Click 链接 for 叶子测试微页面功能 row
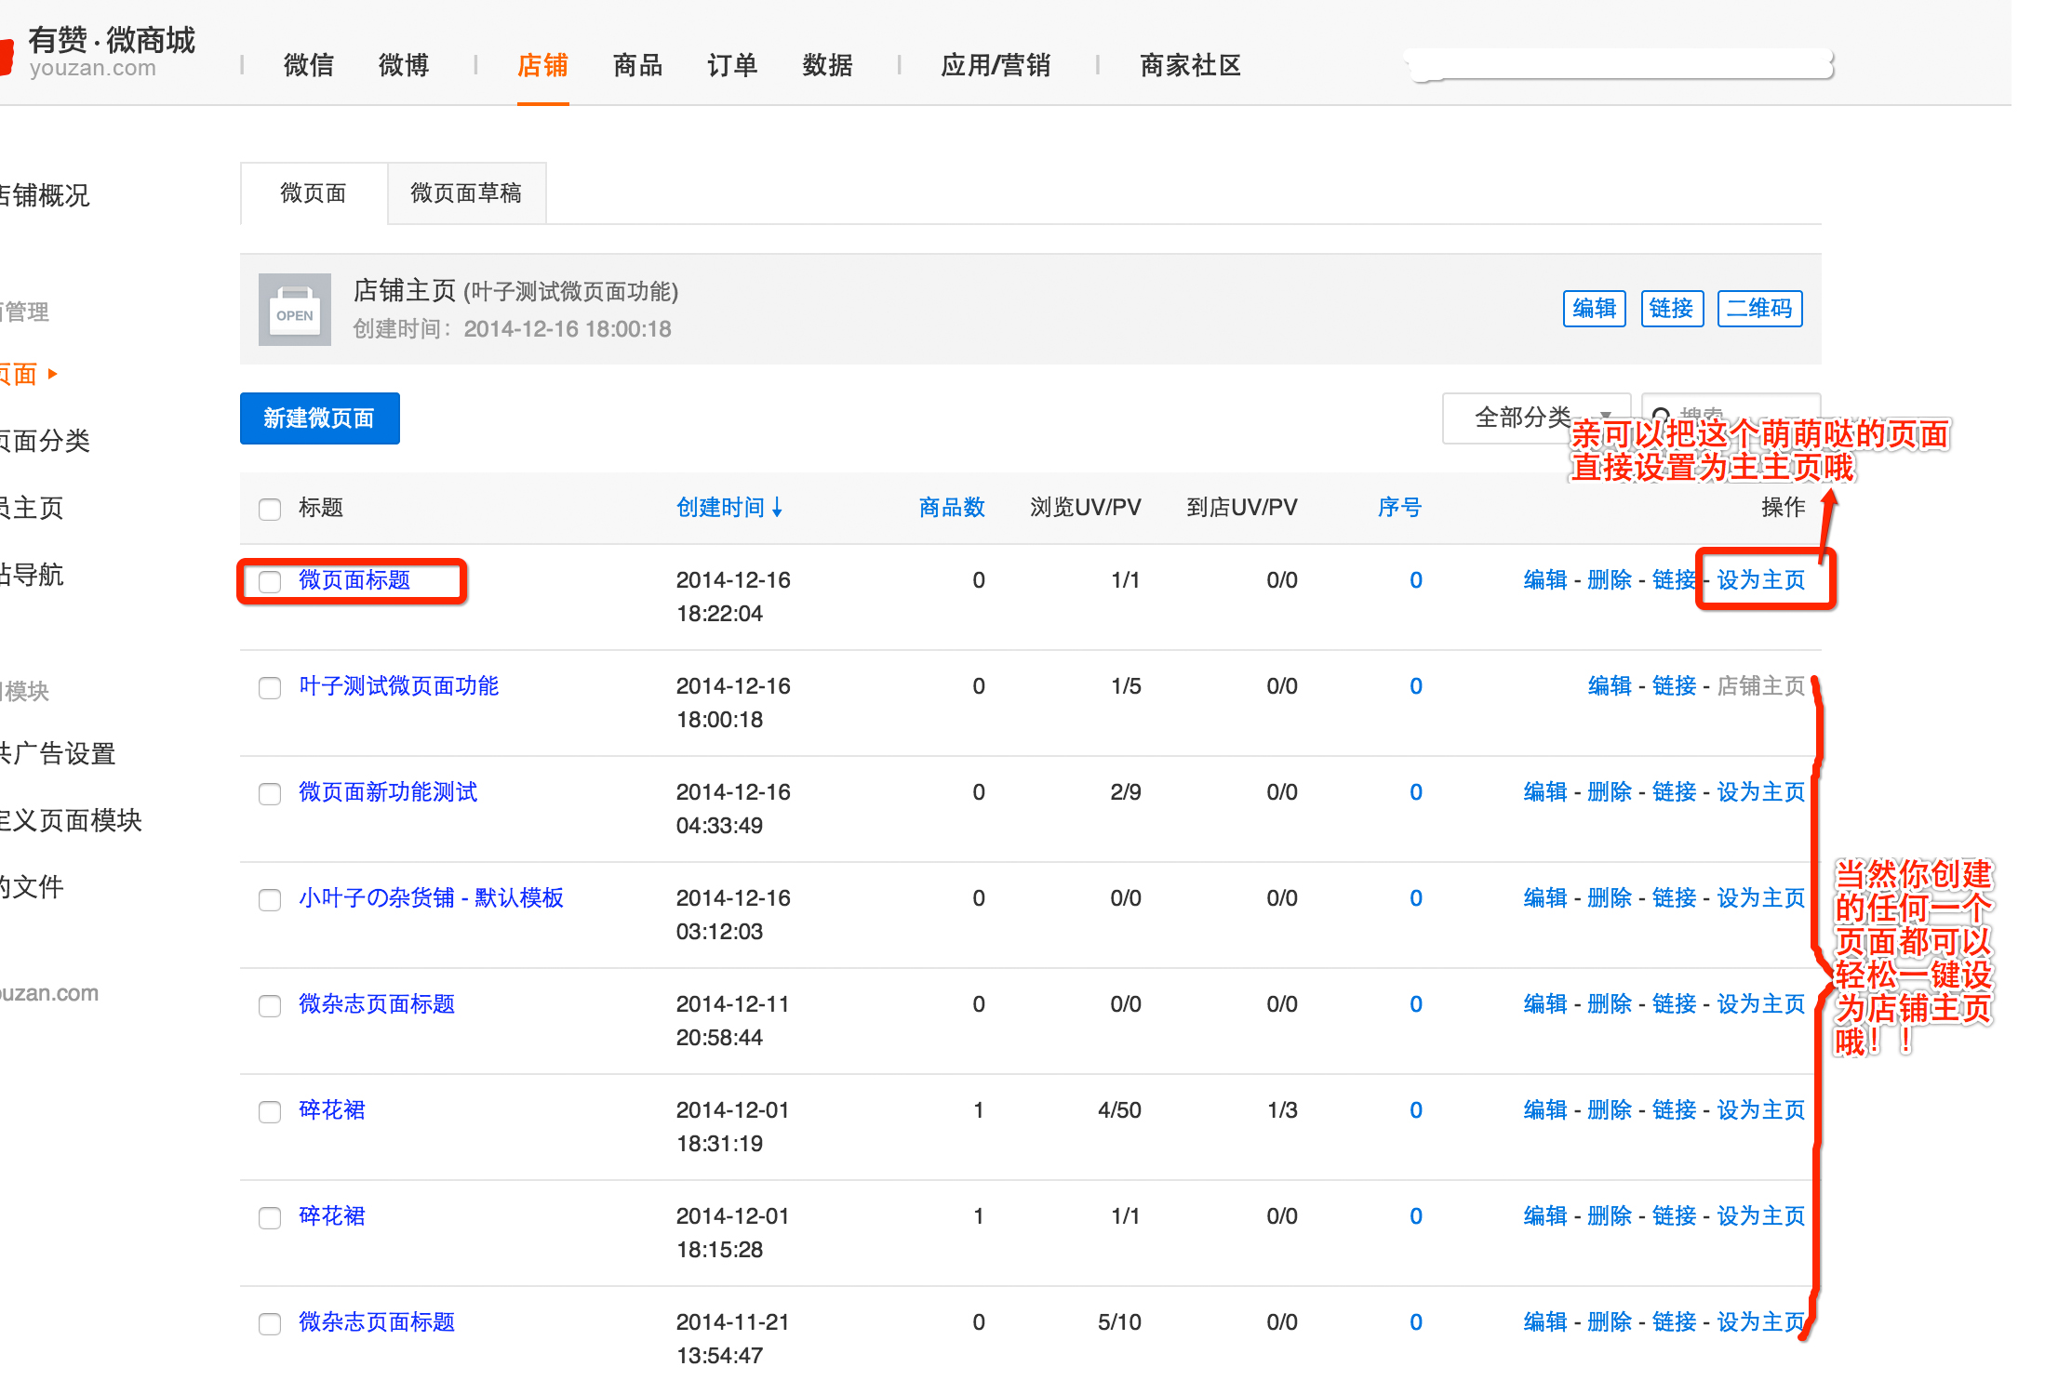 (1674, 686)
